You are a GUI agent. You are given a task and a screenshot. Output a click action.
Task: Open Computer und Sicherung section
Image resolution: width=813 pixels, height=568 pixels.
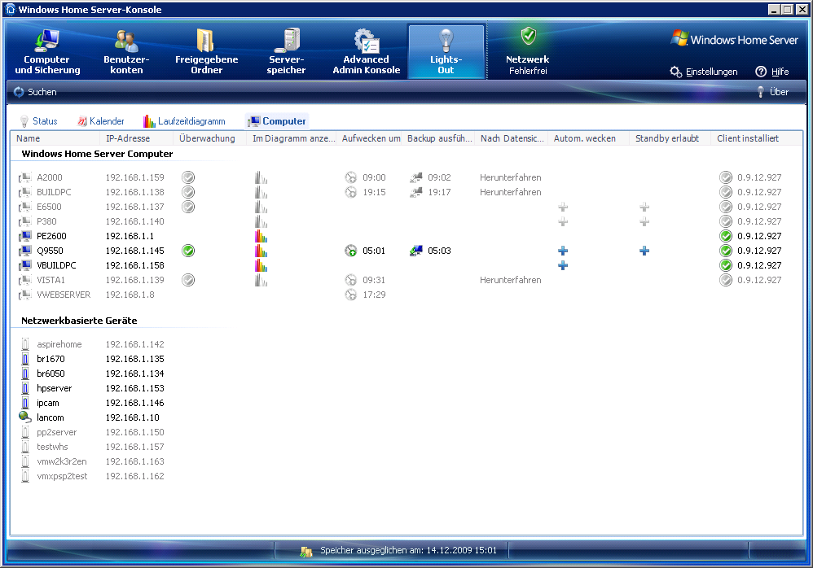click(47, 52)
